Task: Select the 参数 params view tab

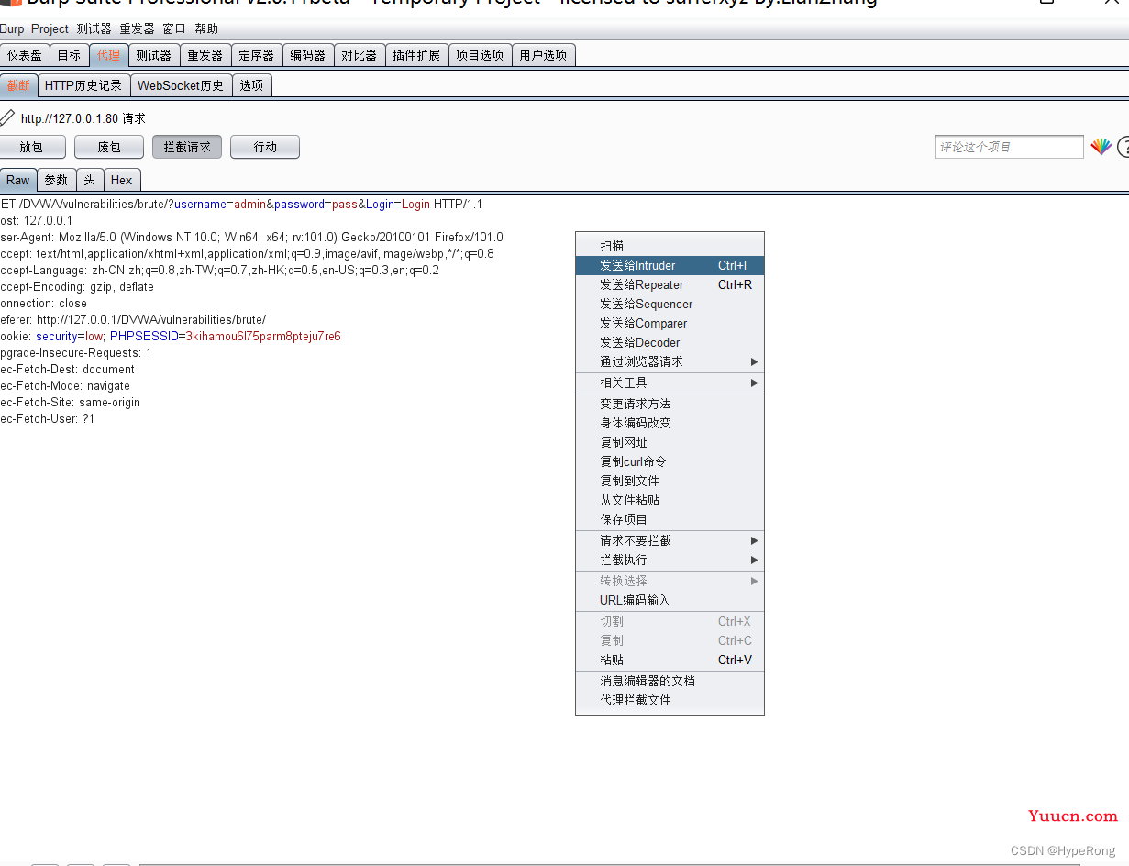Action: coord(56,180)
